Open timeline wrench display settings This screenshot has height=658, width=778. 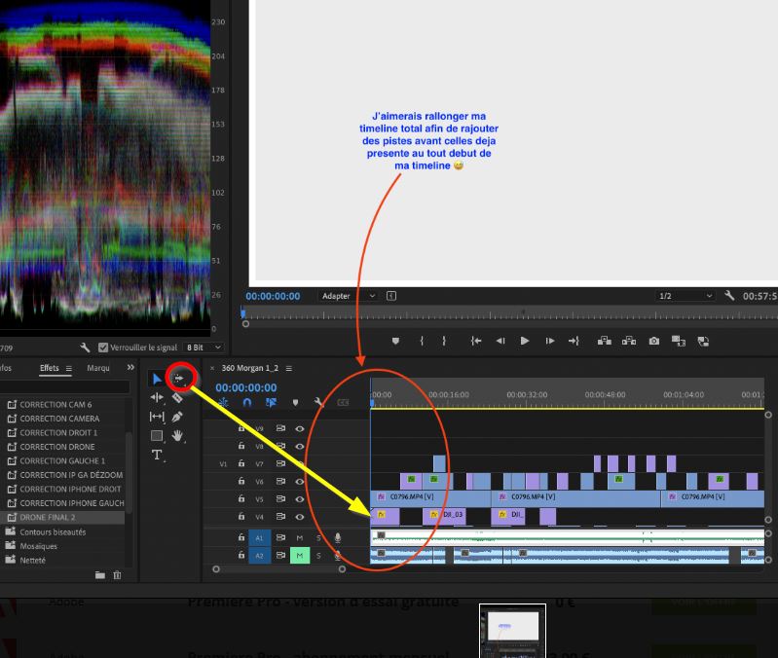[317, 402]
